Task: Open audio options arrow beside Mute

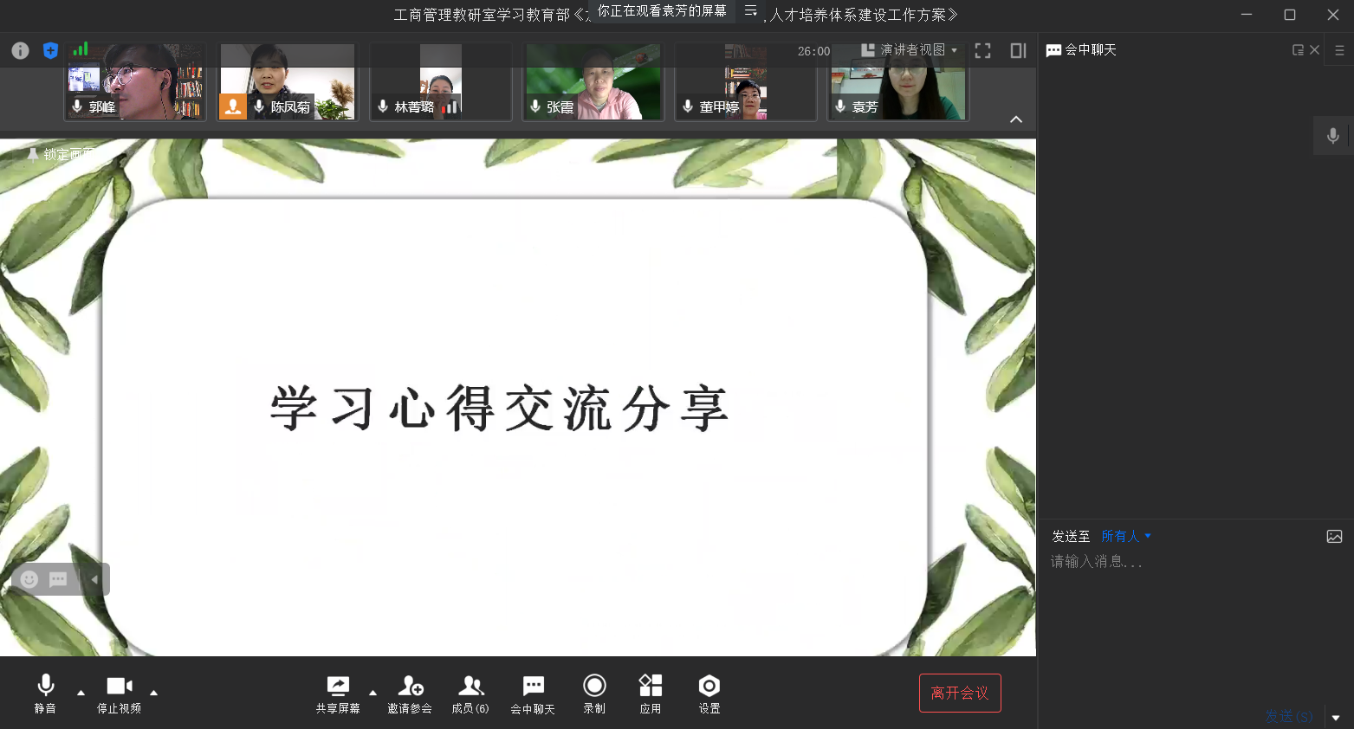Action: pyautogui.click(x=81, y=693)
